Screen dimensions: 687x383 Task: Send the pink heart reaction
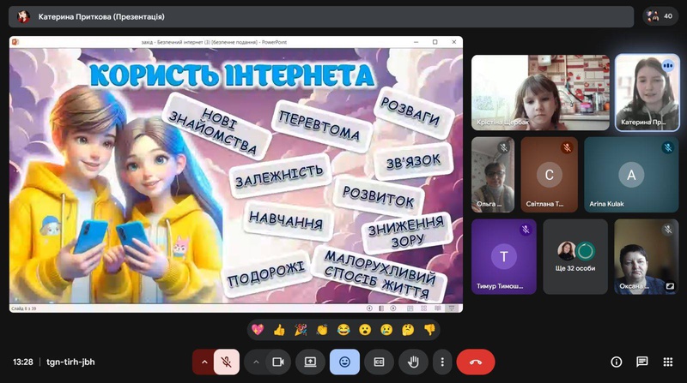257,329
